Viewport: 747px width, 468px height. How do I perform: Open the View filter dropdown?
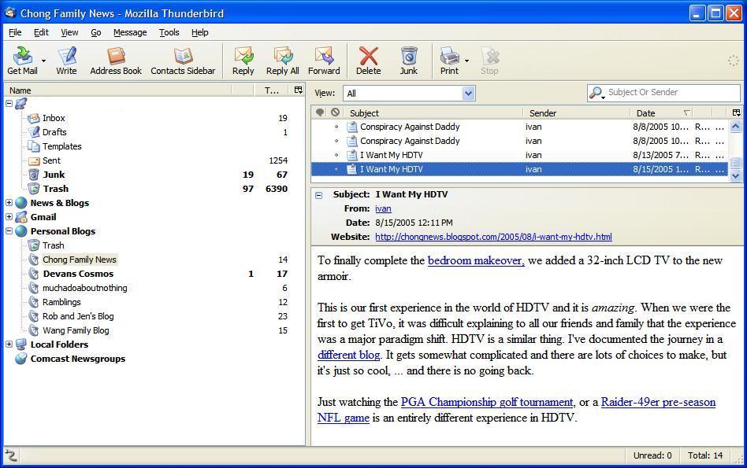coord(468,94)
